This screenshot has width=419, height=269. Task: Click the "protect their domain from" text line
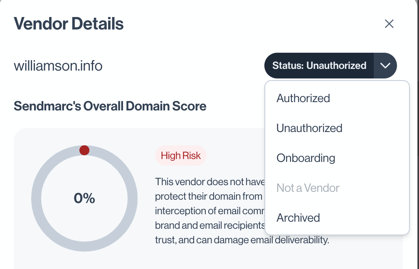(209, 196)
